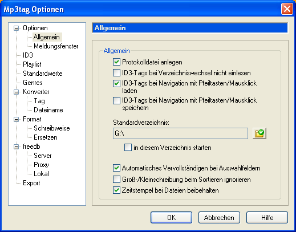Close the Mp3tag Optionen dialog
Viewport: 296px width, 232px height.
[287, 9]
